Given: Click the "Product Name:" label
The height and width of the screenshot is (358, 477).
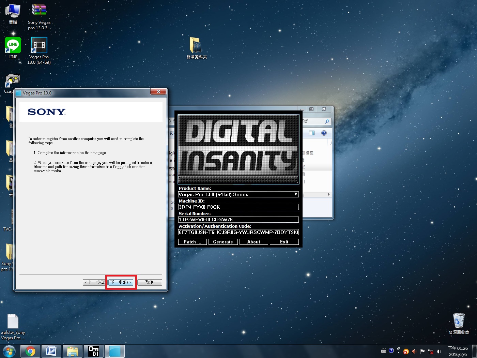Looking at the screenshot, I should pyautogui.click(x=195, y=188).
